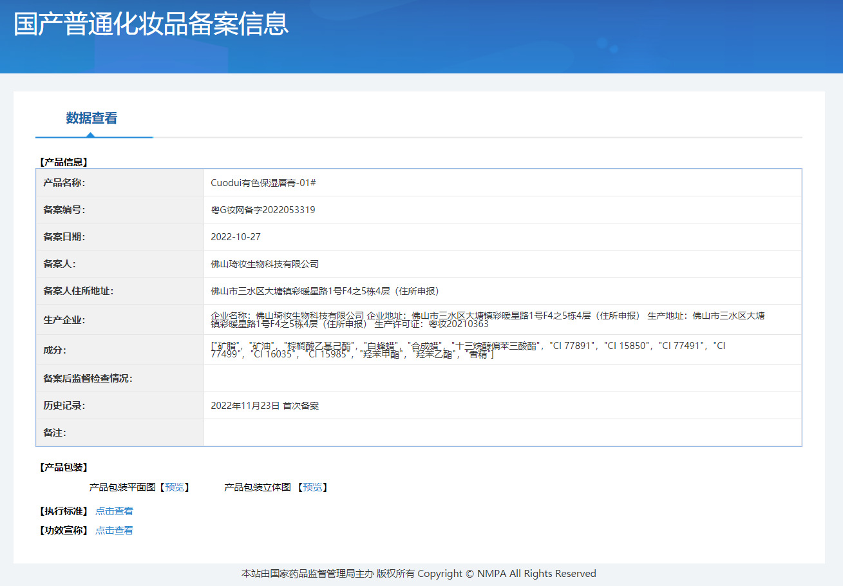The height and width of the screenshot is (586, 843).
Task: Select the filing date 2022-10-27
Action: click(236, 237)
